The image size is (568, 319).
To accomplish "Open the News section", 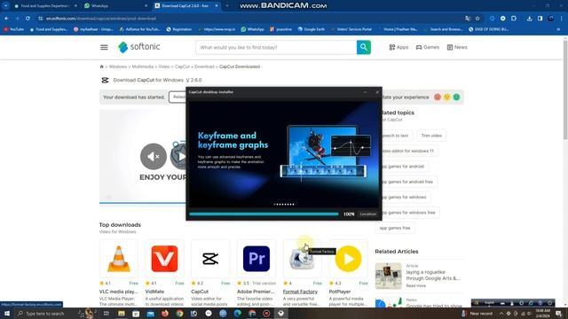I will click(x=457, y=47).
